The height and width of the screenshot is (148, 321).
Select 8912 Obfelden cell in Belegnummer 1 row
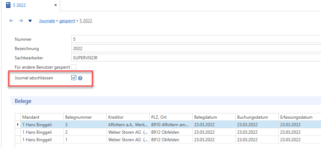pos(171,140)
